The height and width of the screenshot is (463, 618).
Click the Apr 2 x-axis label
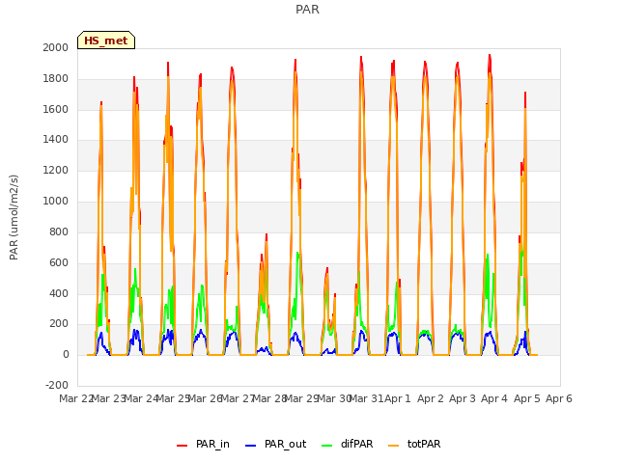[x=431, y=398]
